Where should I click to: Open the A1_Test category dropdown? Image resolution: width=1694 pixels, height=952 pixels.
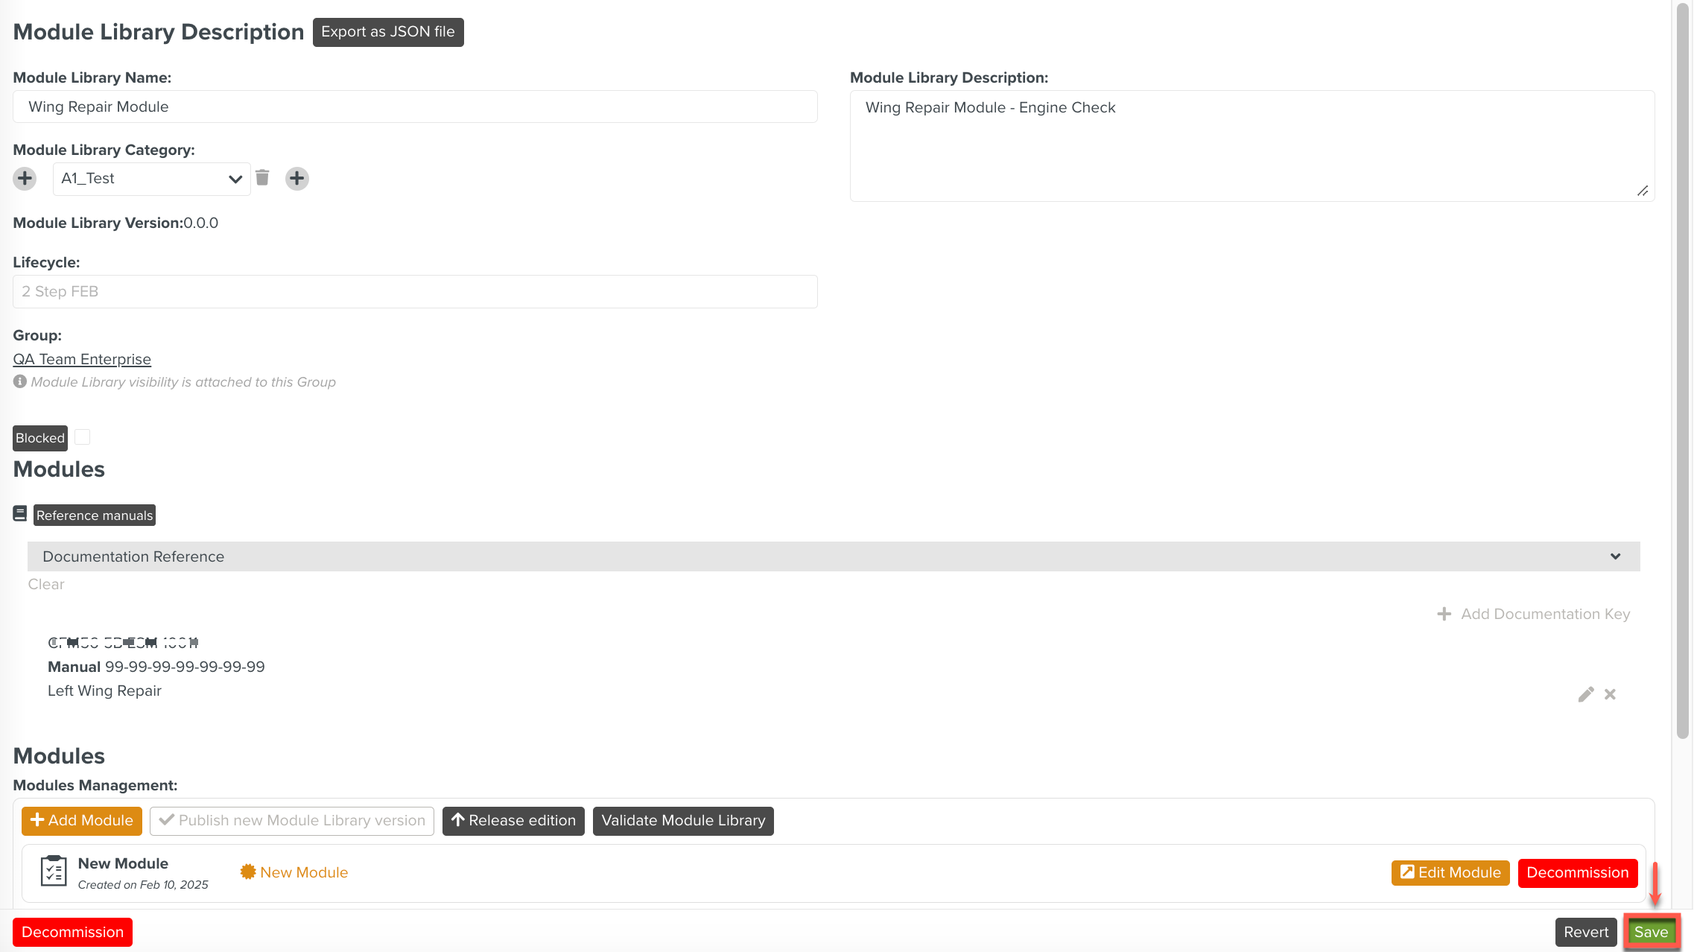(x=151, y=179)
